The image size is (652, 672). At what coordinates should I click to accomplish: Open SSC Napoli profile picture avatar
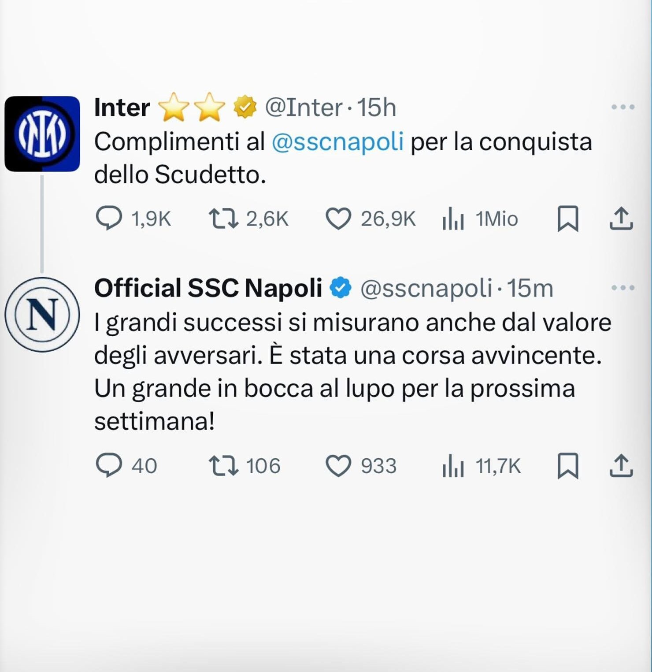coord(42,314)
